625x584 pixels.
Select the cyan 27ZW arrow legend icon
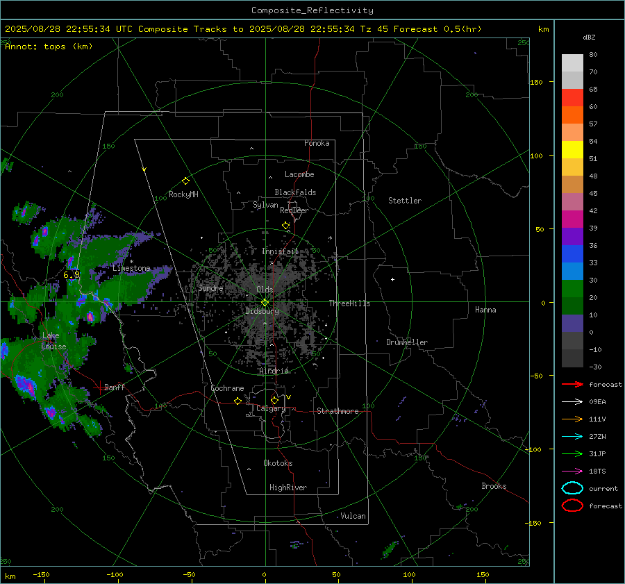(x=572, y=437)
